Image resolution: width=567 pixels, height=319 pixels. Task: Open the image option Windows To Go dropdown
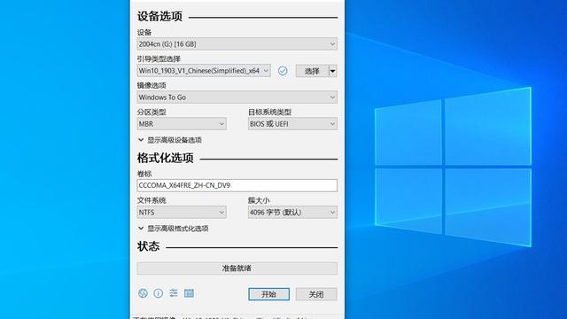coord(237,97)
